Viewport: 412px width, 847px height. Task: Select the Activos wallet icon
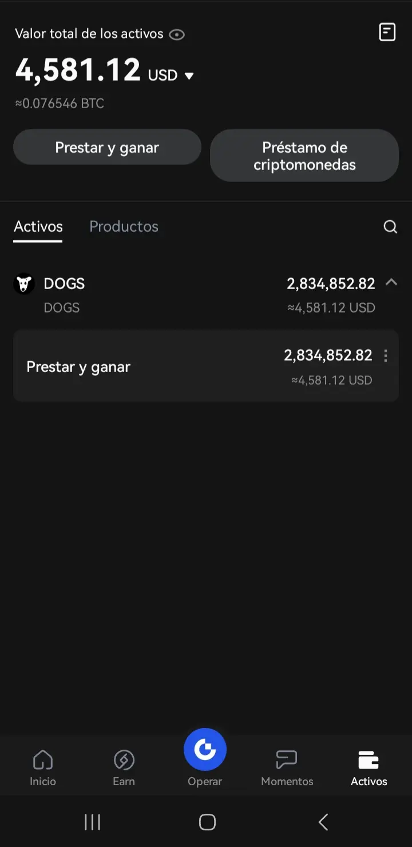369,761
